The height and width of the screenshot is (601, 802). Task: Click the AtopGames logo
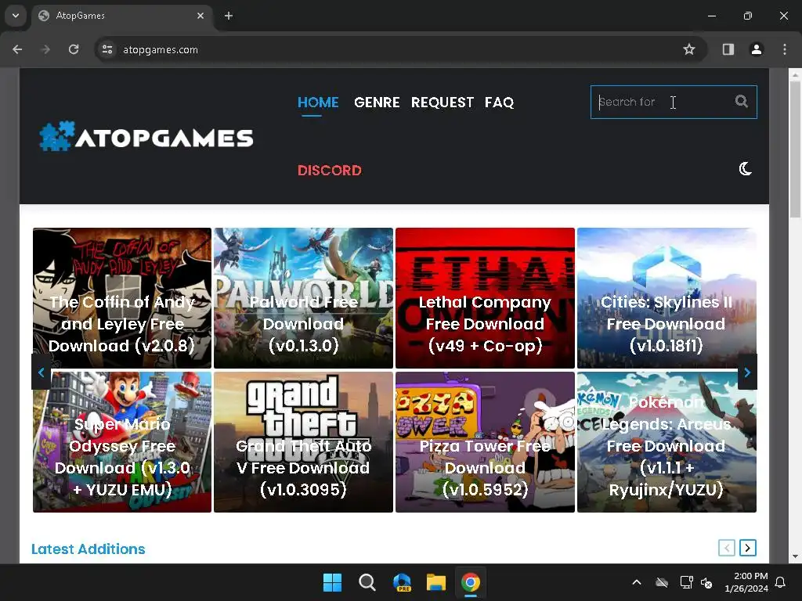tap(146, 136)
